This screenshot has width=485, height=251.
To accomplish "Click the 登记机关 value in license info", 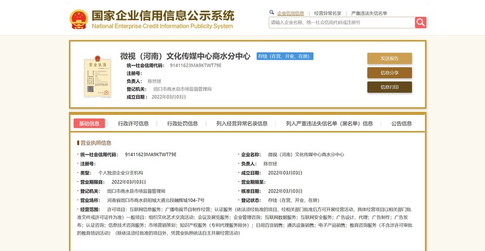I will (136, 191).
